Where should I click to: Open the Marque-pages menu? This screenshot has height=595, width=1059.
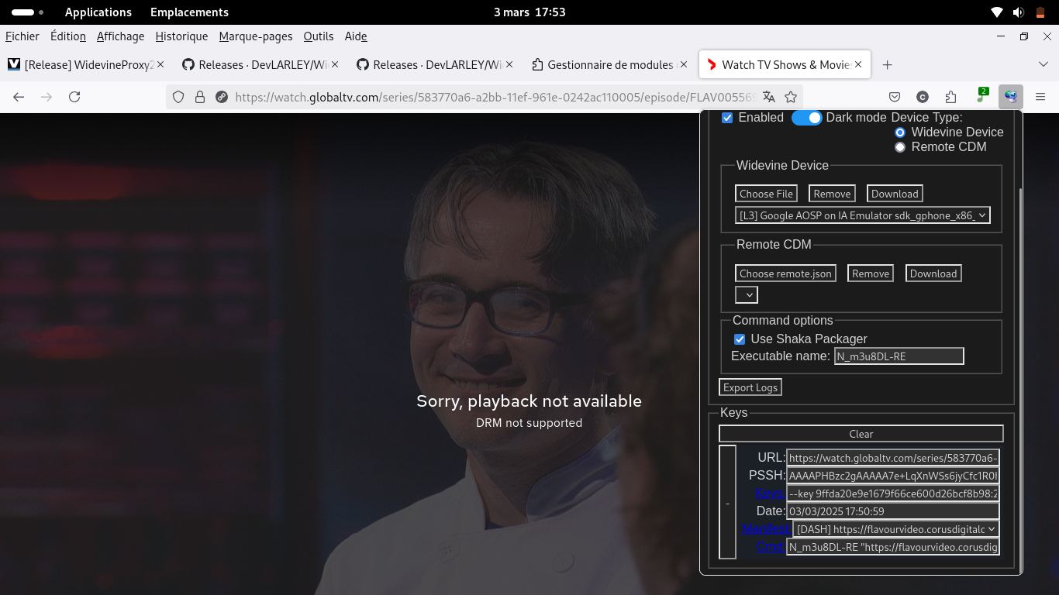click(256, 36)
